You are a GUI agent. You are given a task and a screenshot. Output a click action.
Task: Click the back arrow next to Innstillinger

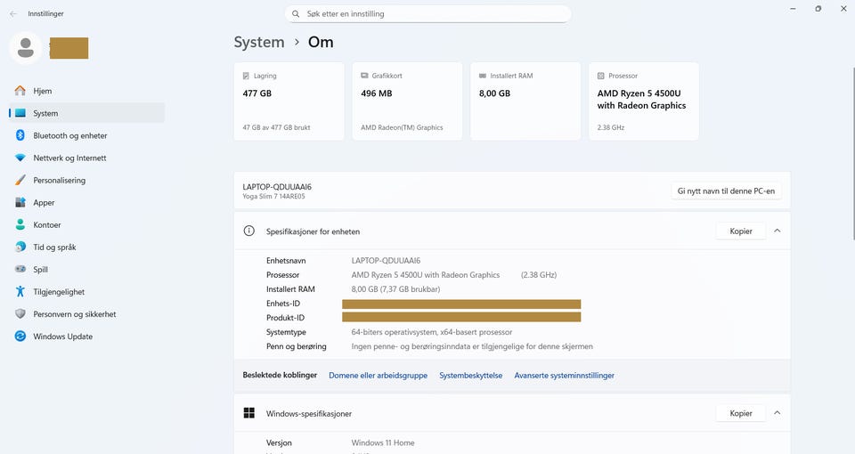click(13, 13)
